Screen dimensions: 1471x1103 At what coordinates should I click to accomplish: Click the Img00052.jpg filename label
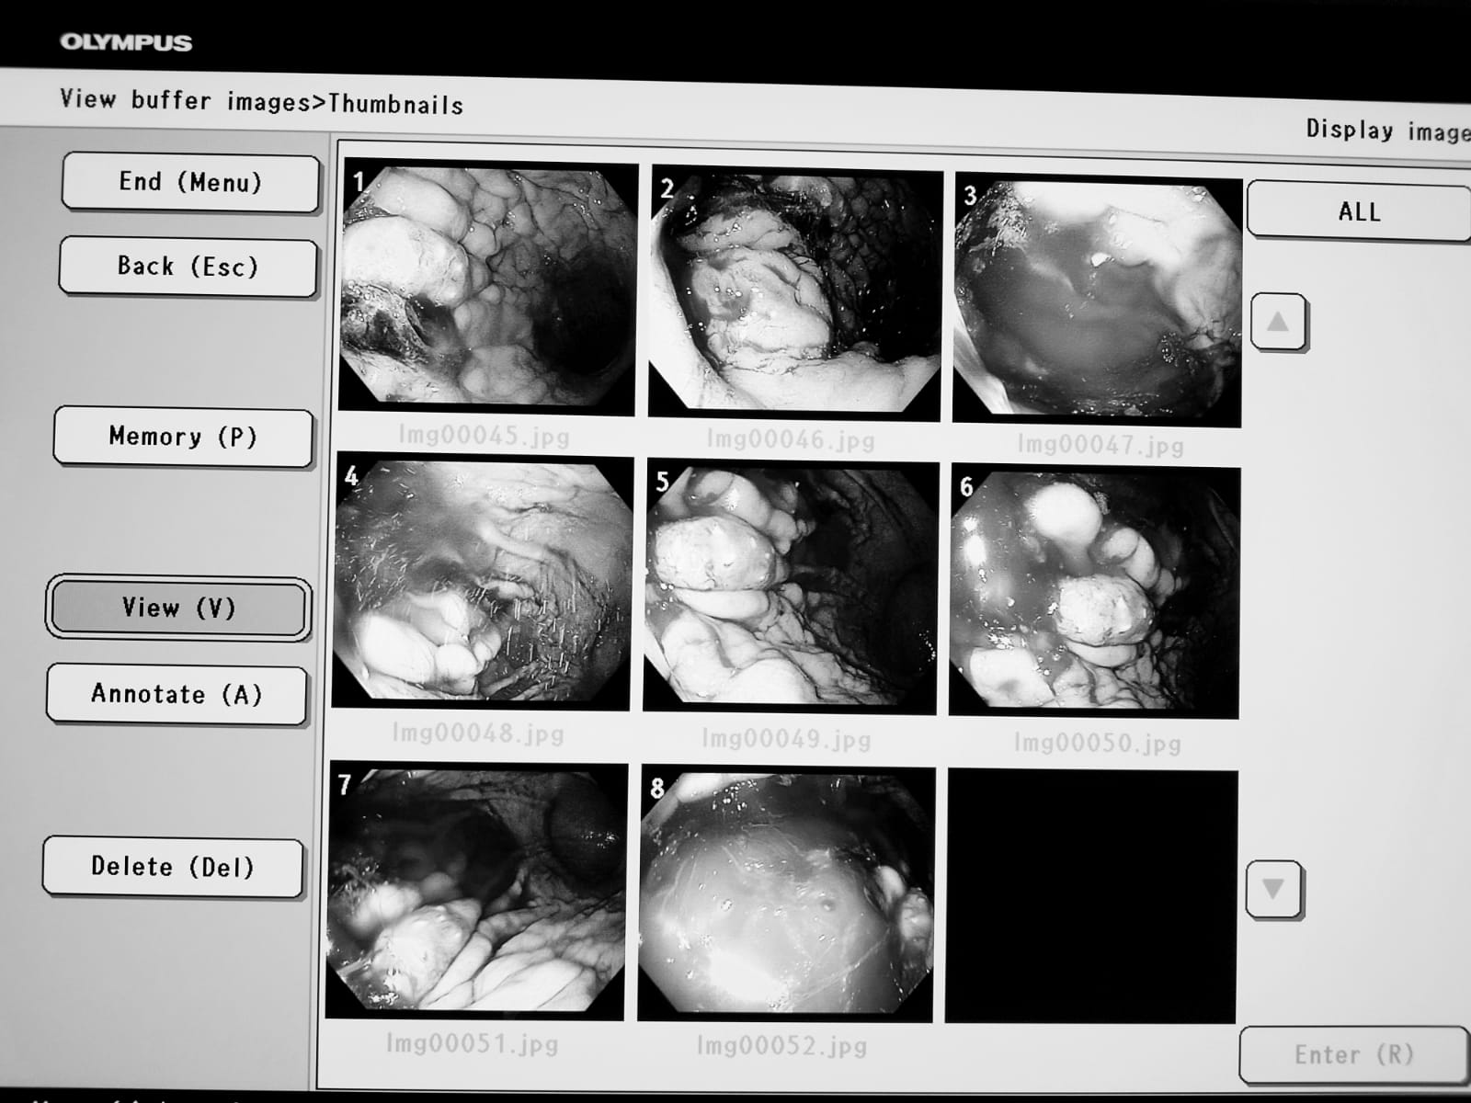click(781, 1046)
